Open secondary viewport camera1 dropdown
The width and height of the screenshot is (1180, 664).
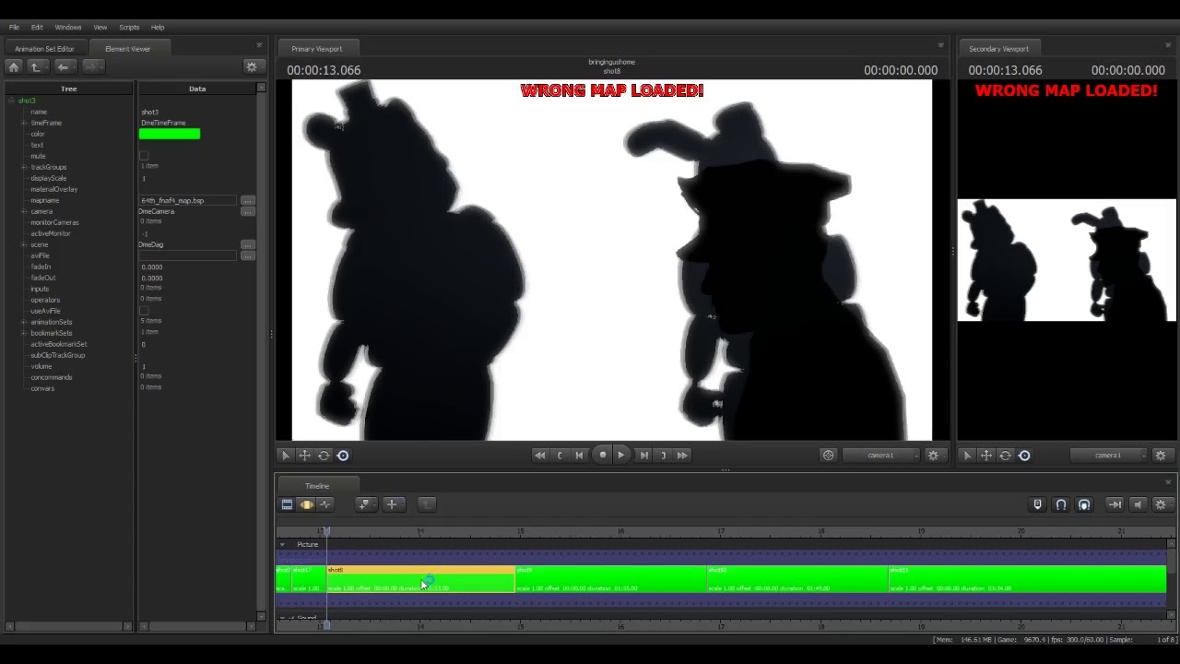[x=1107, y=456]
